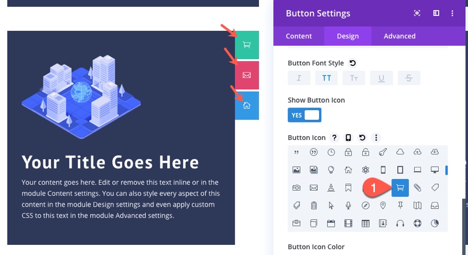The width and height of the screenshot is (468, 255).
Task: Select the plain quotation marks icon
Action: click(x=296, y=152)
